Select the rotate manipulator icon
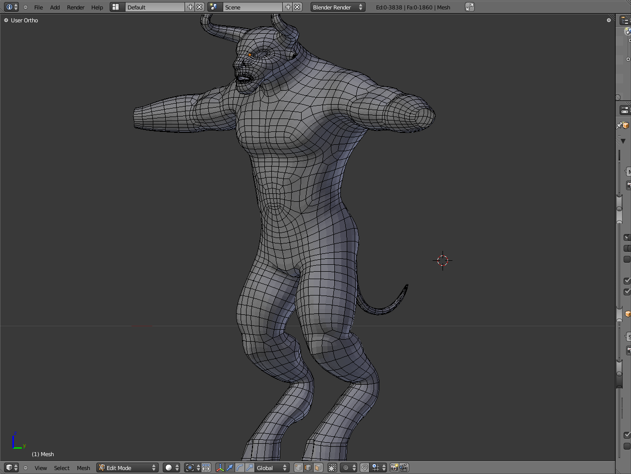 [240, 468]
